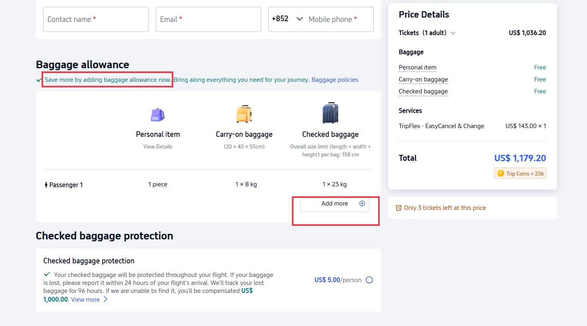Click the dark blue checked baggage icon

pos(330,113)
